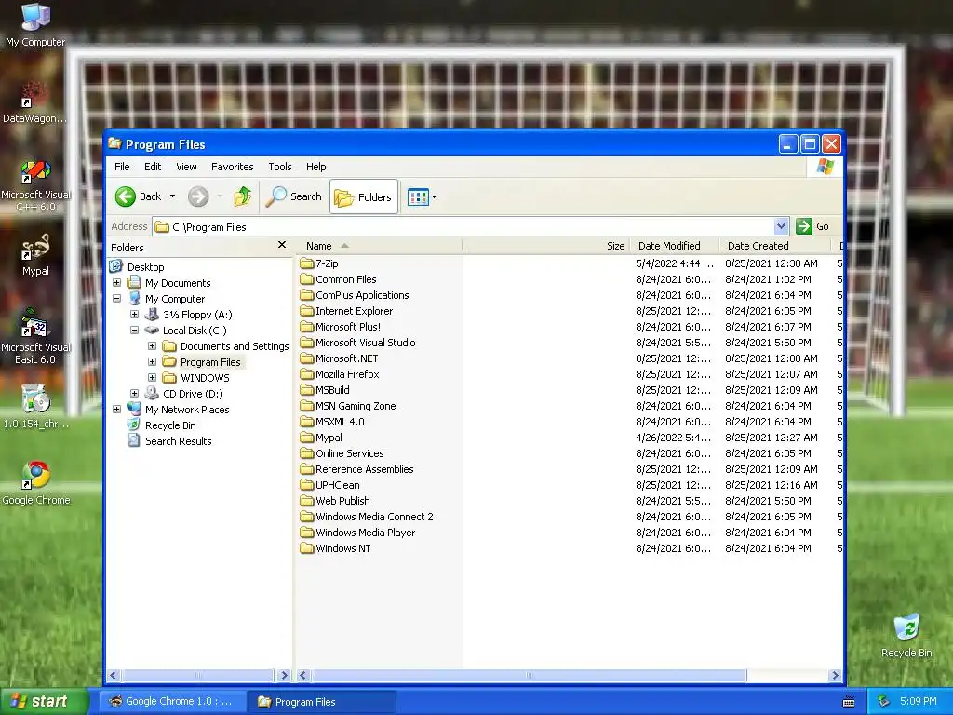Collapse the Local Disk (C:) node

[x=134, y=331]
